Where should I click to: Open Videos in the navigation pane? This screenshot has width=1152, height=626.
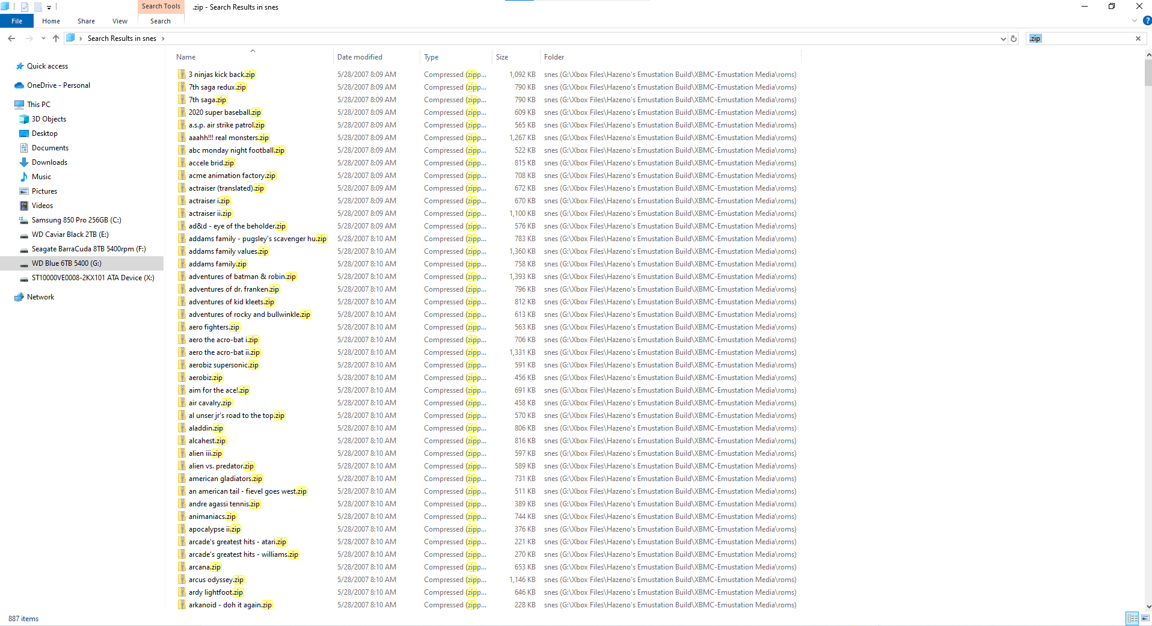tap(42, 206)
